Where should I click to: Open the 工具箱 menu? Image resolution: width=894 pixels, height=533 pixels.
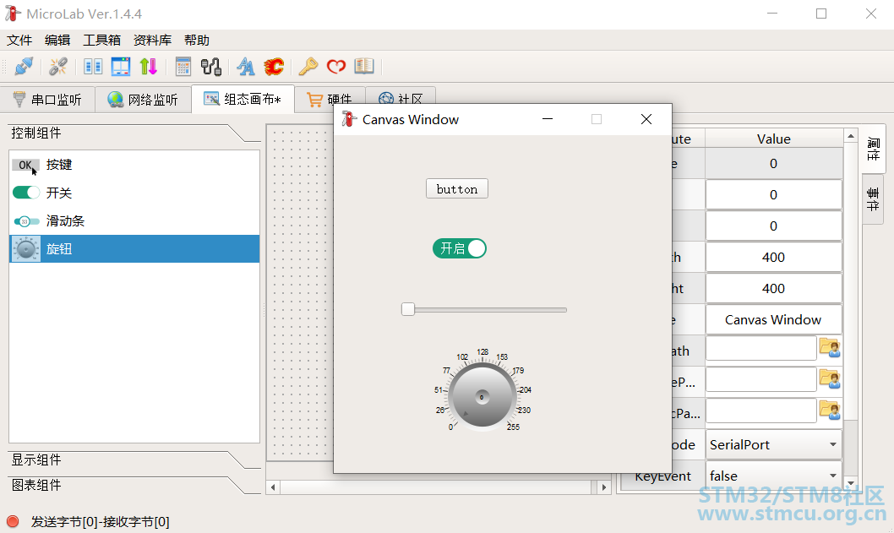tap(102, 41)
